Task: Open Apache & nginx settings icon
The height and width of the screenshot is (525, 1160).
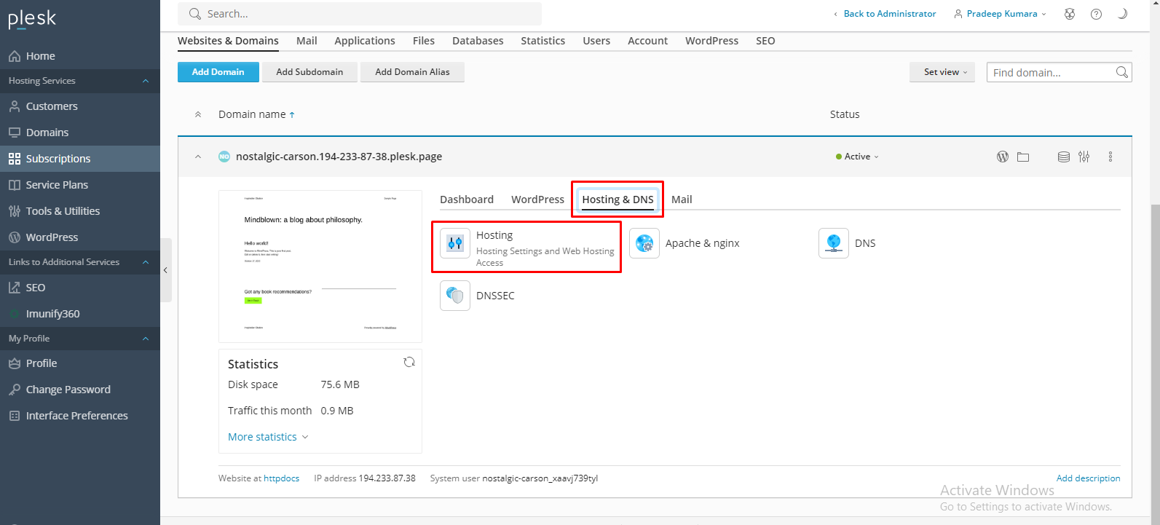Action: (x=644, y=243)
